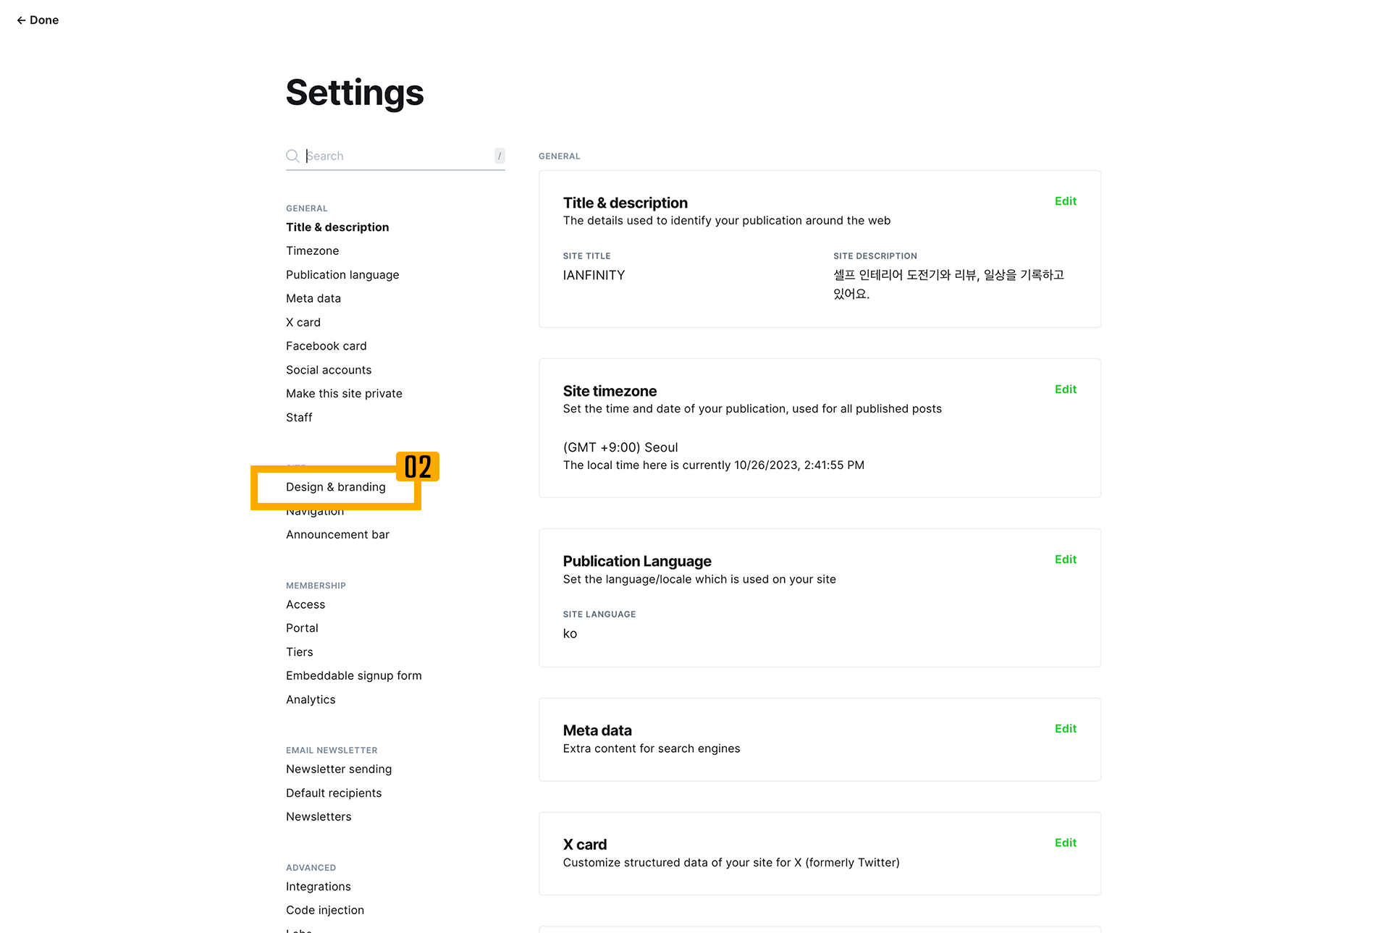This screenshot has height=933, width=1390.
Task: Open Code injection settings
Action: click(x=325, y=911)
